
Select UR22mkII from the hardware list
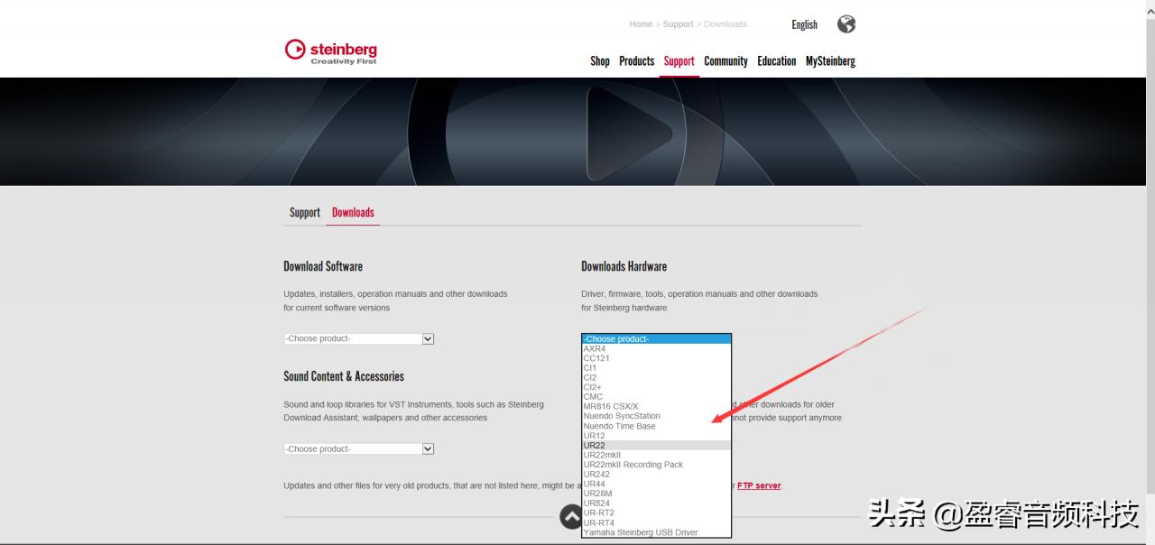[656, 455]
